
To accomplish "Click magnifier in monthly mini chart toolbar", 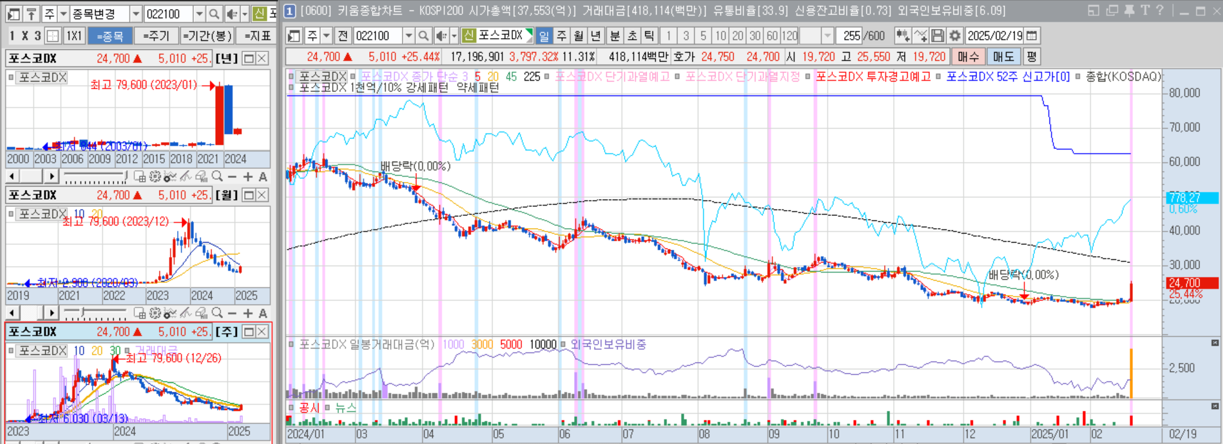I will pyautogui.click(x=217, y=313).
